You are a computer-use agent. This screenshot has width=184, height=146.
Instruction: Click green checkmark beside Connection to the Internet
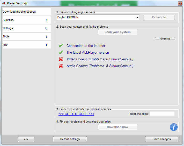click(x=61, y=46)
